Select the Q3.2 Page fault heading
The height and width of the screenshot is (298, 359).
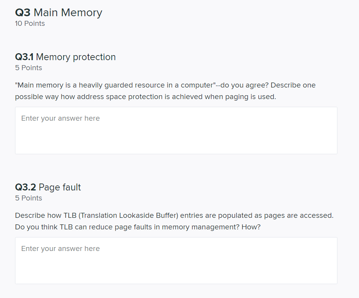48,187
